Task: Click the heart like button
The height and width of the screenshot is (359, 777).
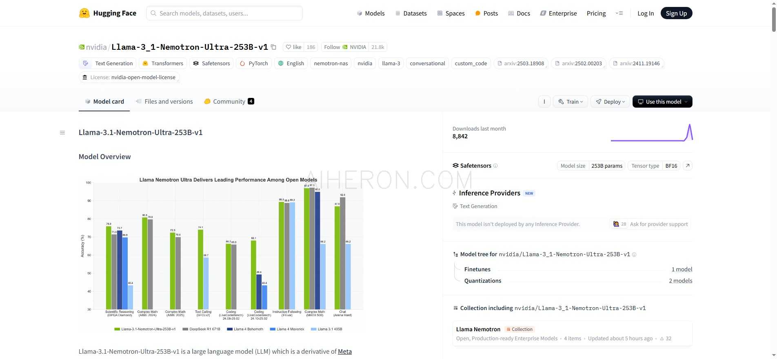Action: [x=293, y=47]
